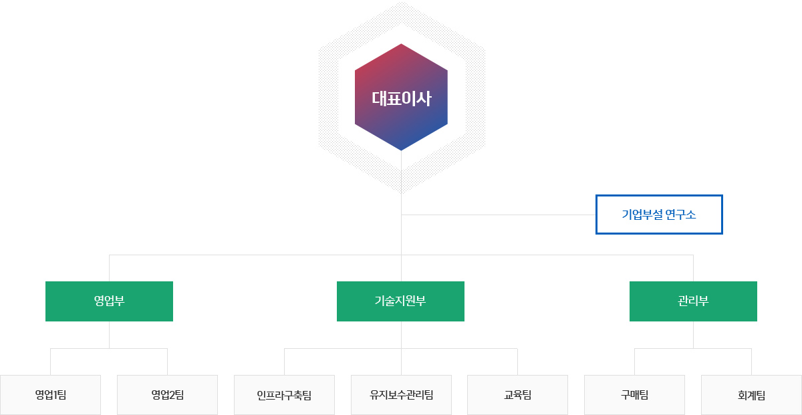Open the 기업부설 연구소 box
The width and height of the screenshot is (802, 415).
[x=659, y=215]
